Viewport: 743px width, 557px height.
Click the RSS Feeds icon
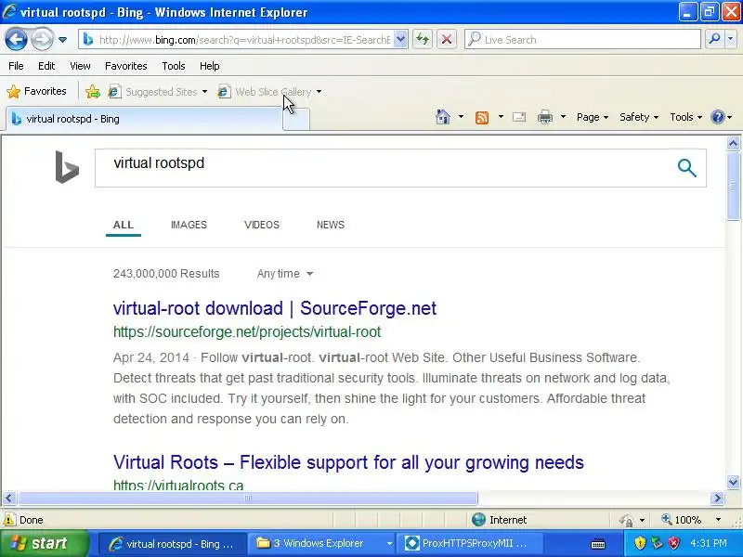pyautogui.click(x=482, y=117)
